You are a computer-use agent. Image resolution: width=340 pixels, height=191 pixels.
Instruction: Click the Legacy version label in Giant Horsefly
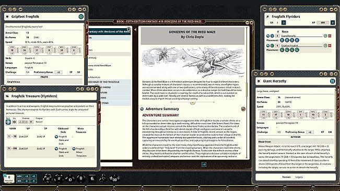point(299,177)
